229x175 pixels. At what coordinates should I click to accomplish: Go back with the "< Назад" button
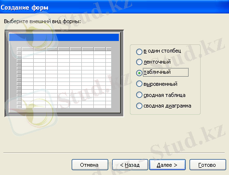130,165
